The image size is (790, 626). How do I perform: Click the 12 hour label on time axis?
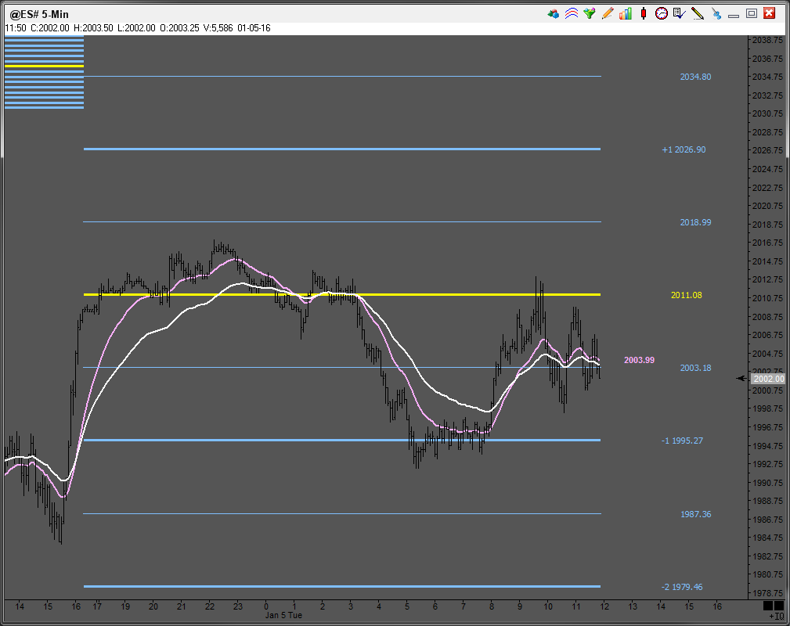(604, 606)
